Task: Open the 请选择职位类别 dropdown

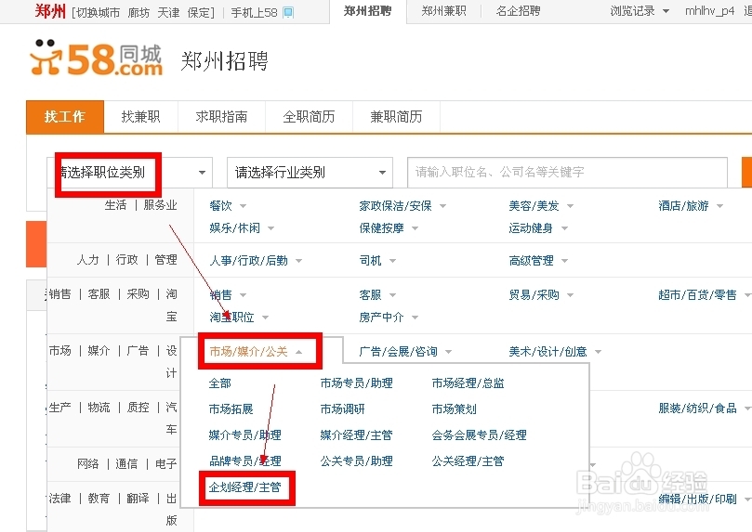Action: (x=130, y=173)
